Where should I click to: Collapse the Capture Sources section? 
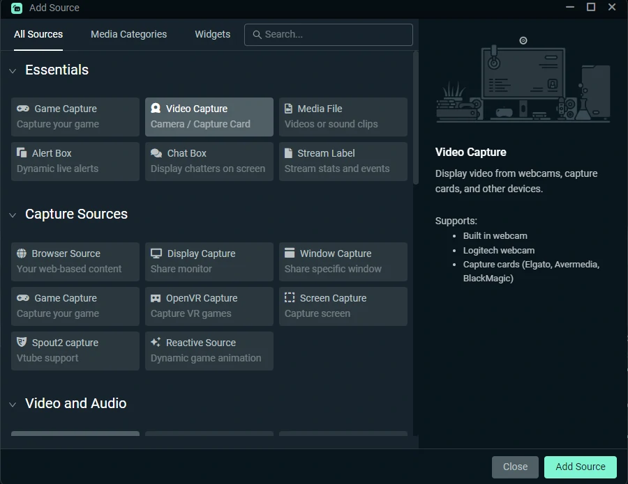click(x=13, y=214)
